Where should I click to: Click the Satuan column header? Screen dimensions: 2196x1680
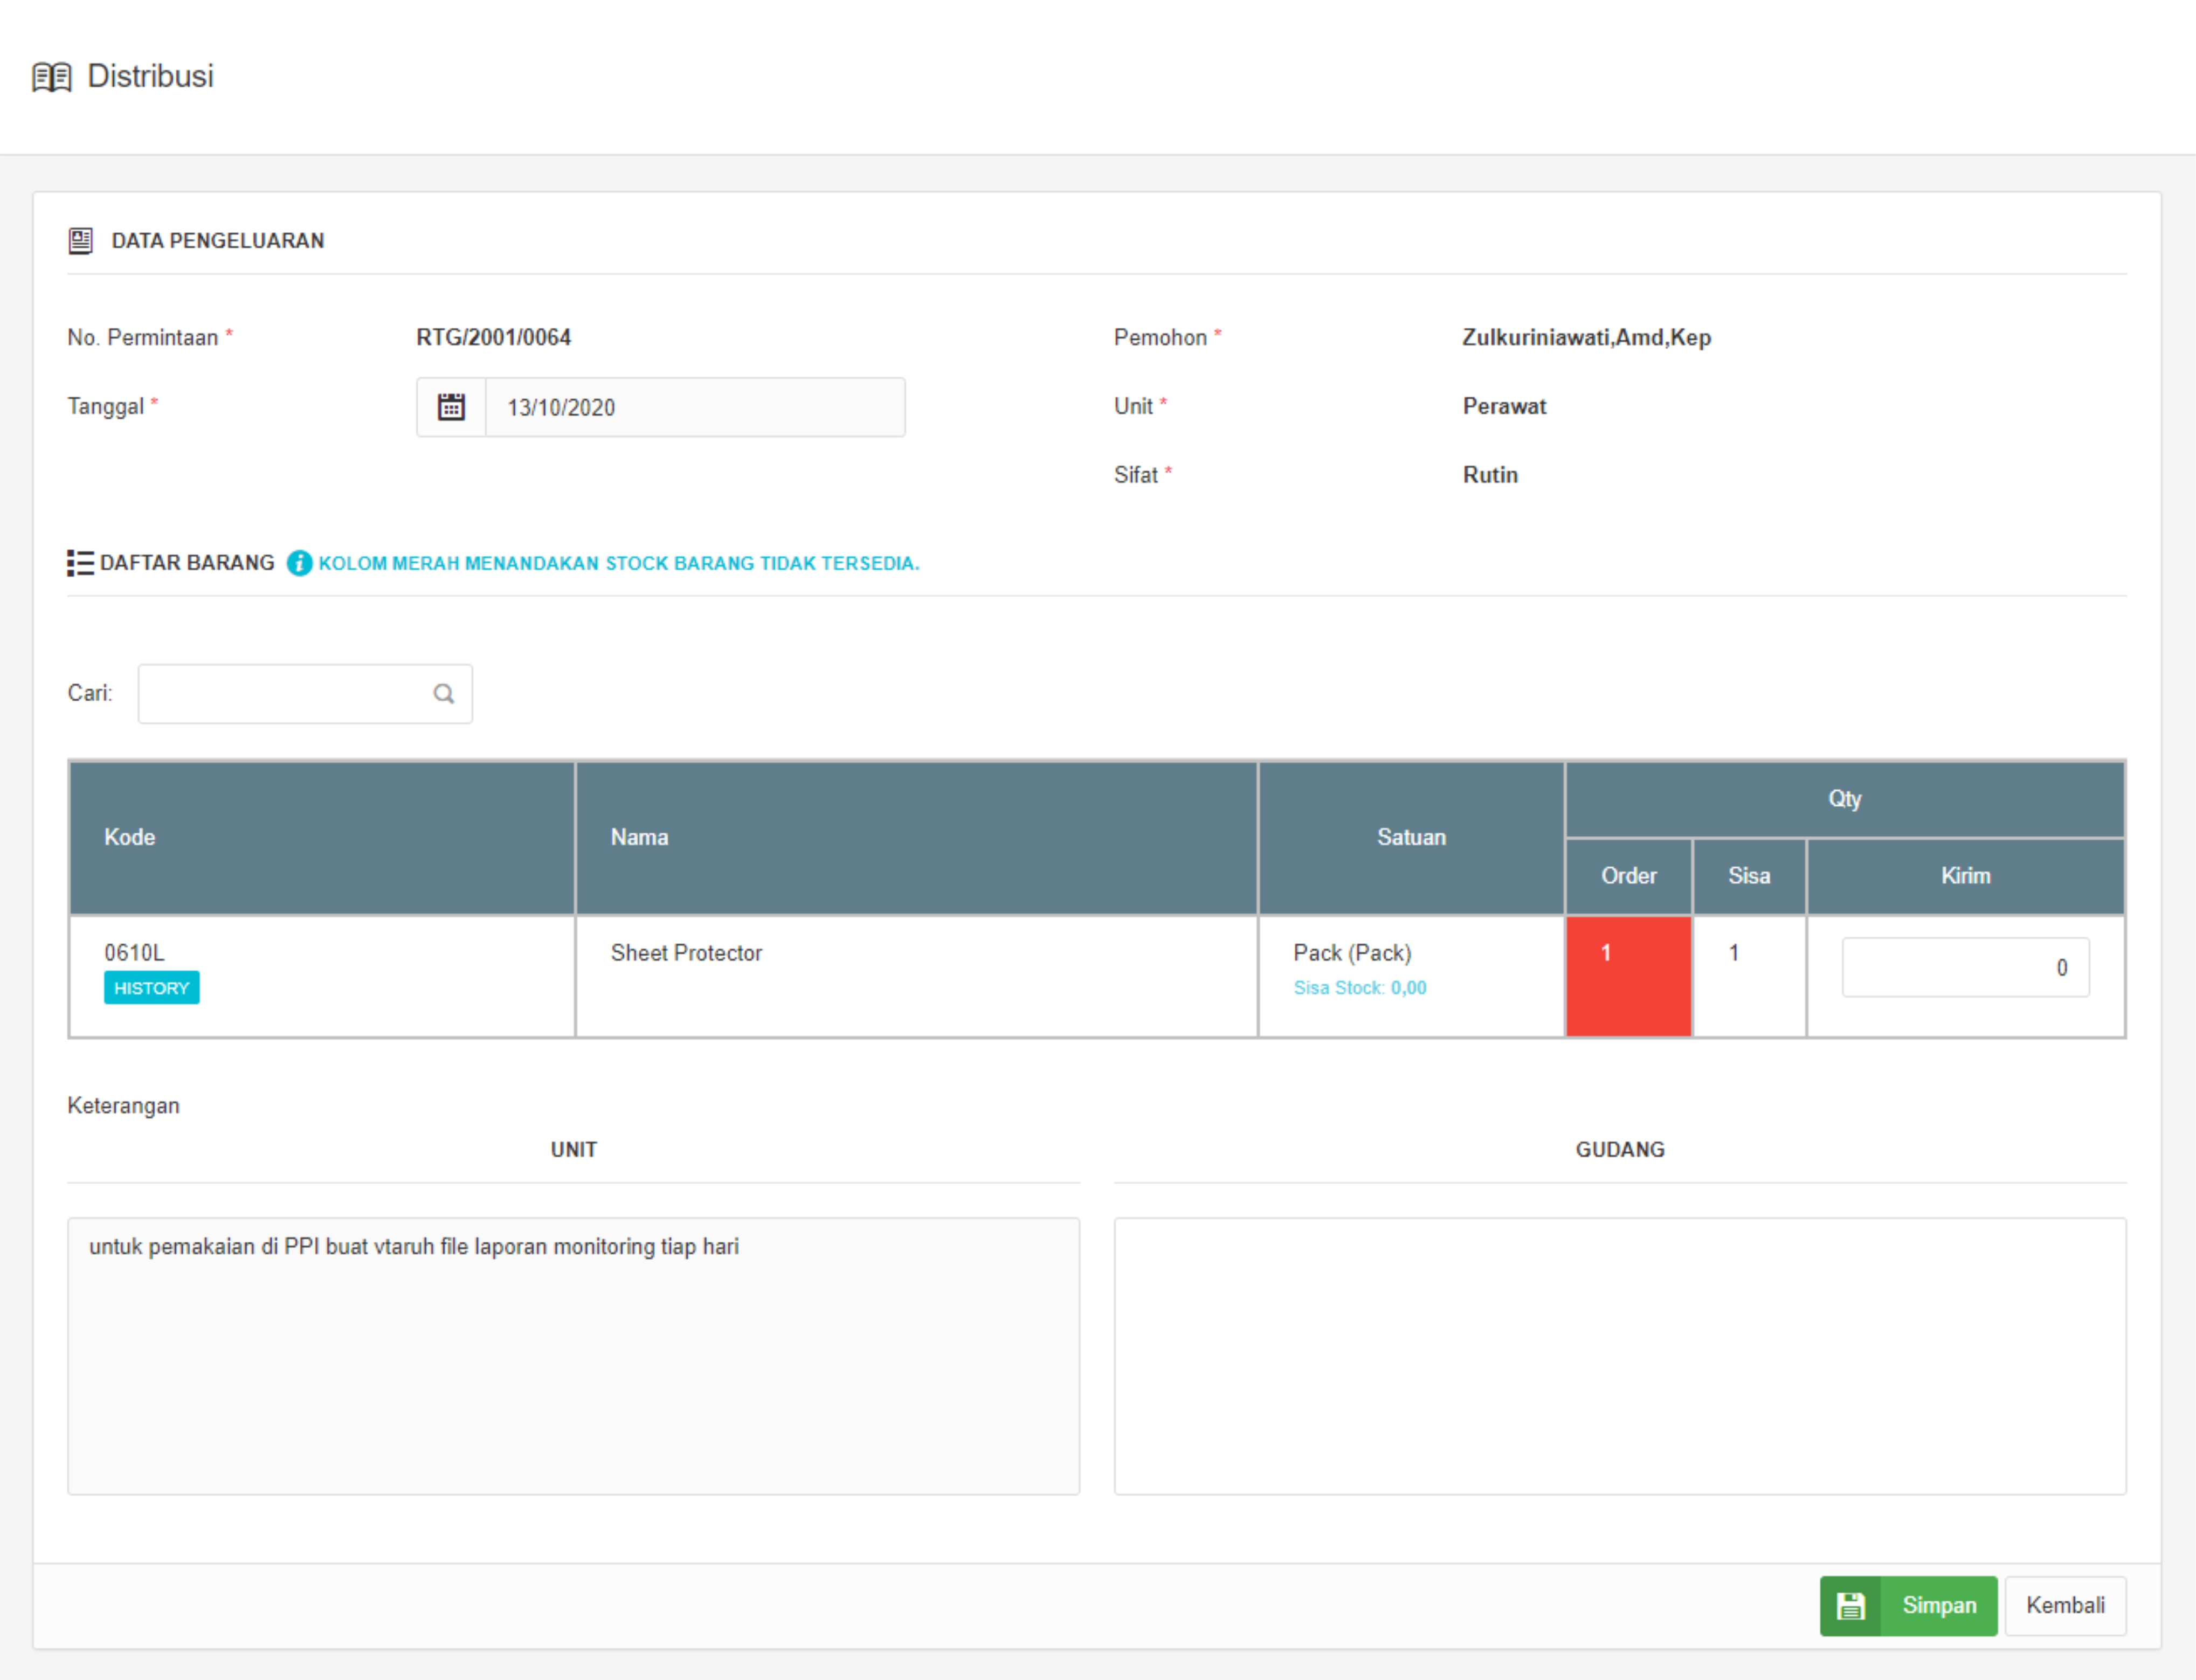tap(1410, 837)
